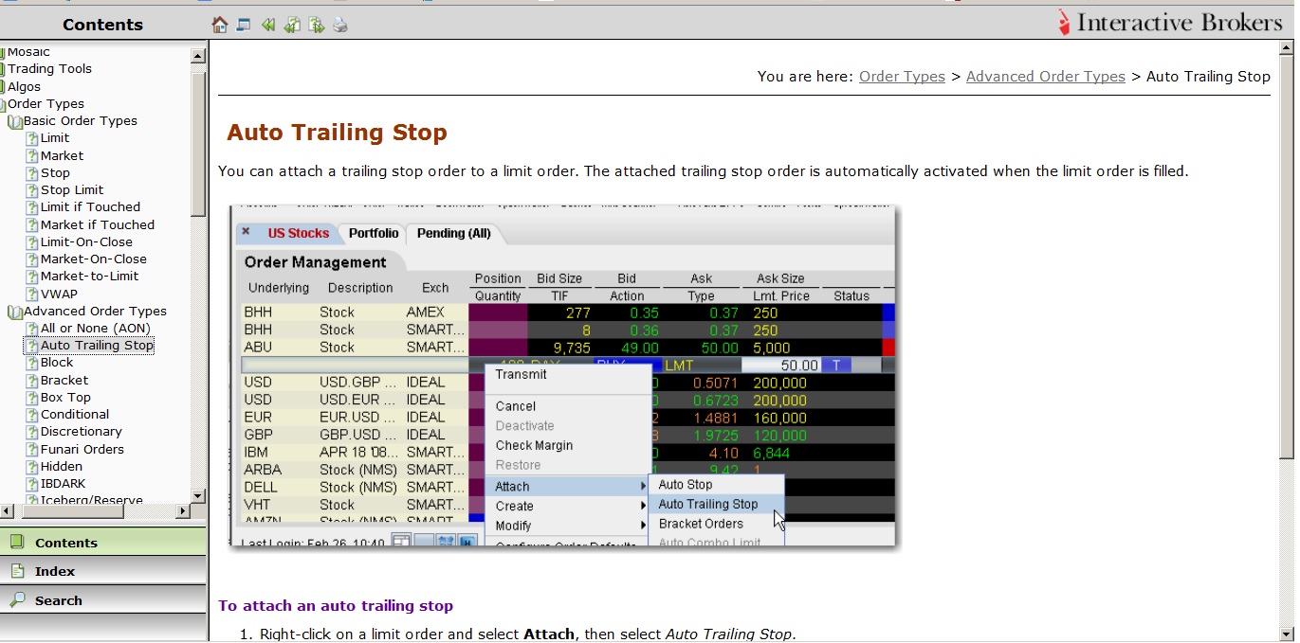The width and height of the screenshot is (1300, 643).
Task: Click the green double-arrow Back icon
Action: 268,25
